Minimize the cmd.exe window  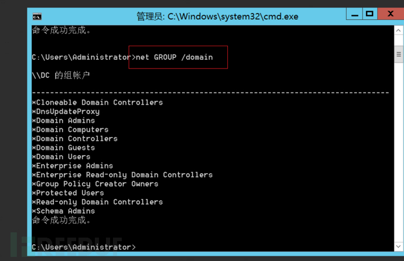[x=353, y=14]
